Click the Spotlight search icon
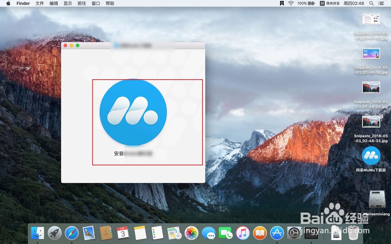This screenshot has width=391, height=244. 371,3
